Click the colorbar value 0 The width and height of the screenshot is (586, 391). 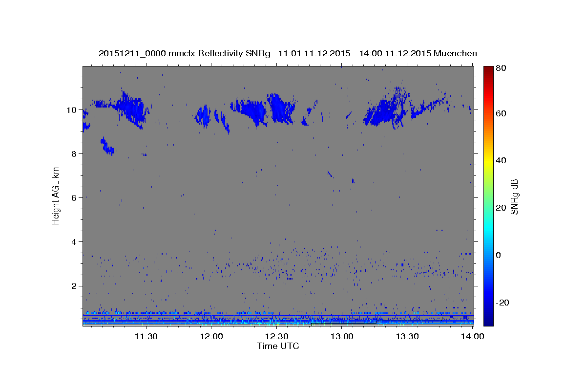pyautogui.click(x=499, y=255)
